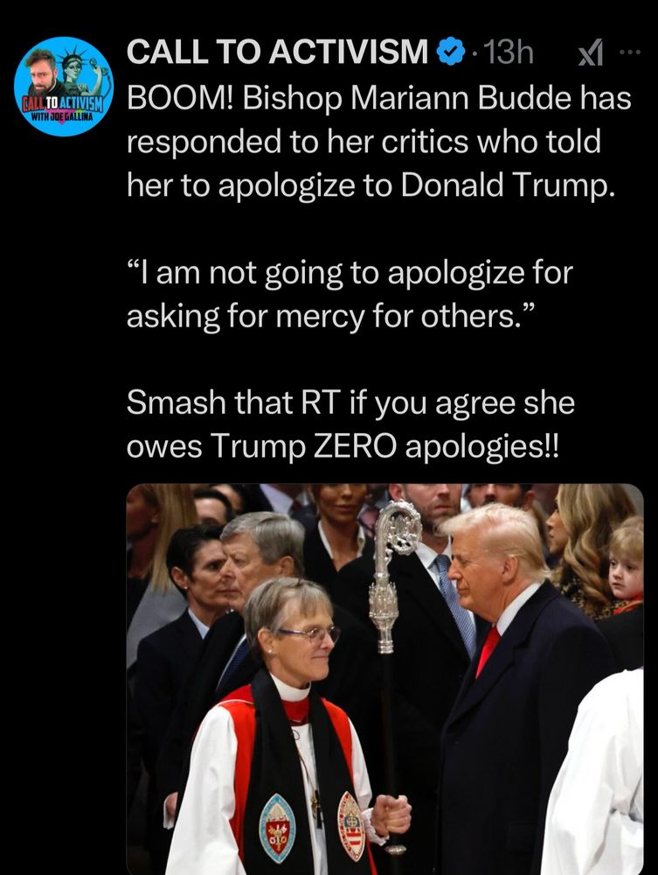Viewport: 658px width, 875px height.
Task: Tap the red tie in the photo
Action: [488, 650]
